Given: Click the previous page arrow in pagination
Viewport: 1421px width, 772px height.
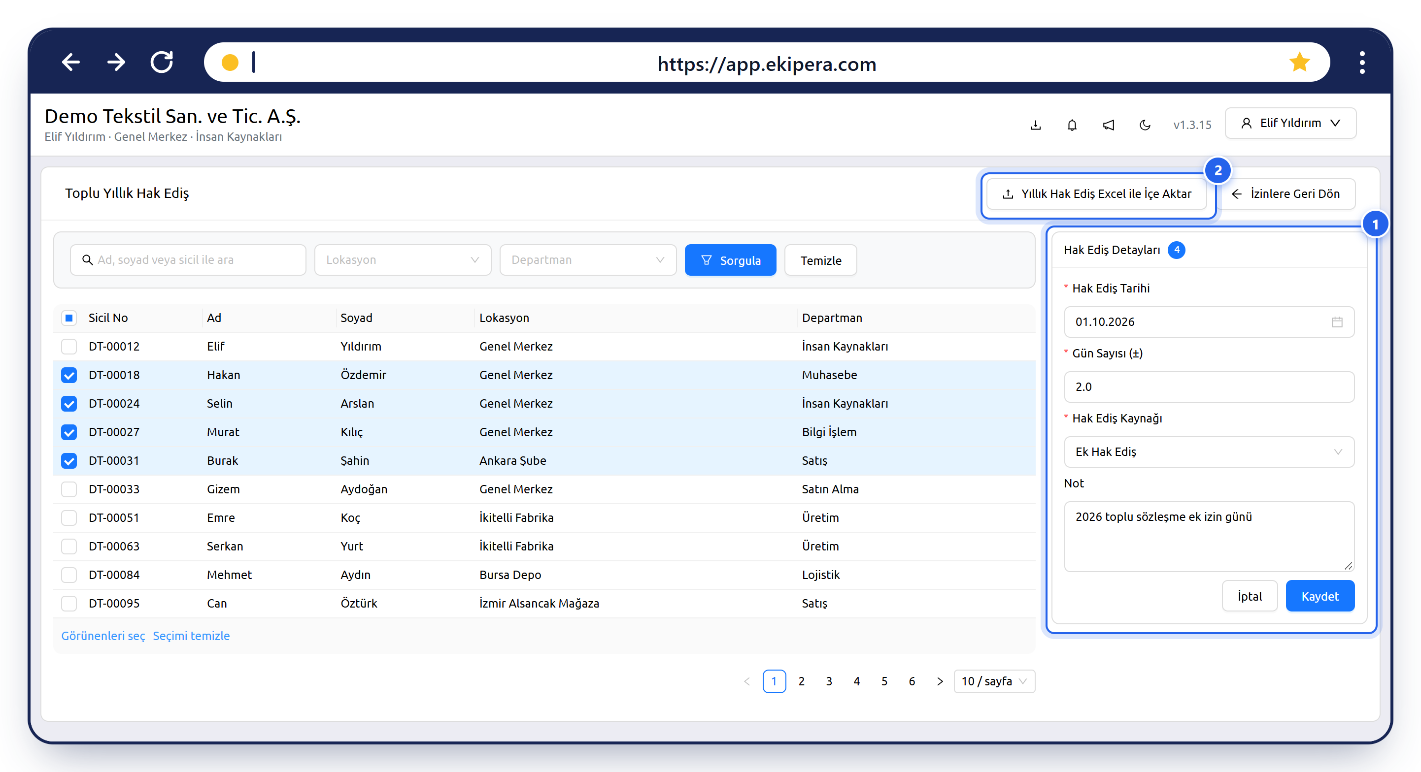Looking at the screenshot, I should point(747,681).
